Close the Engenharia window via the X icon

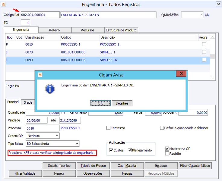tap(218, 4)
